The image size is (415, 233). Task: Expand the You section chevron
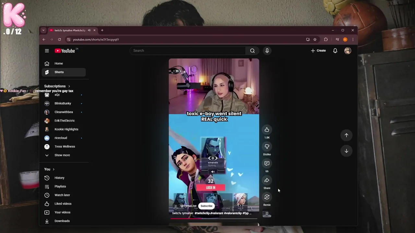pos(53,169)
